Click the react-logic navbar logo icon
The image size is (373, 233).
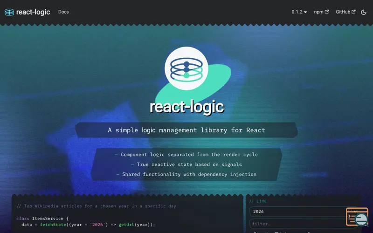click(x=9, y=12)
